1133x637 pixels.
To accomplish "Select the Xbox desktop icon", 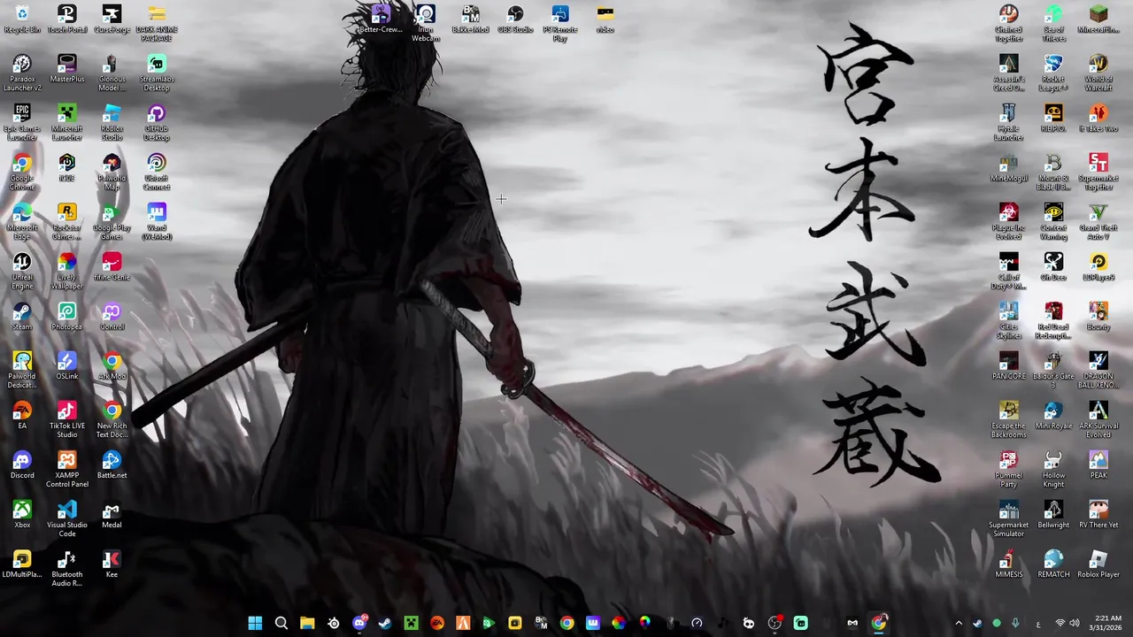I will pos(22,514).
